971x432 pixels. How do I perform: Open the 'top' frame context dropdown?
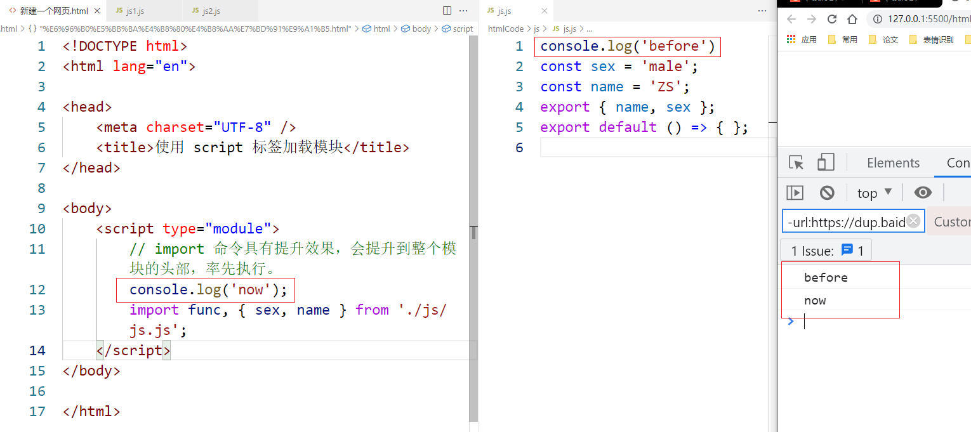pyautogui.click(x=874, y=192)
